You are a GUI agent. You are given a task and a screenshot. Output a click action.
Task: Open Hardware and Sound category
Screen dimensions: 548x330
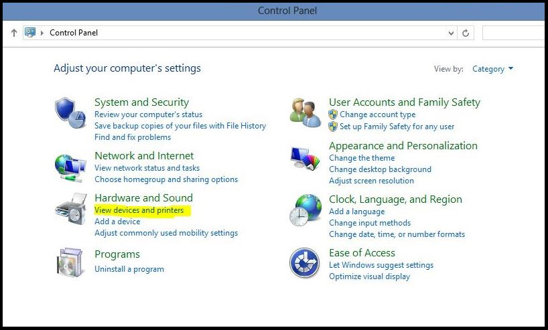(x=143, y=198)
